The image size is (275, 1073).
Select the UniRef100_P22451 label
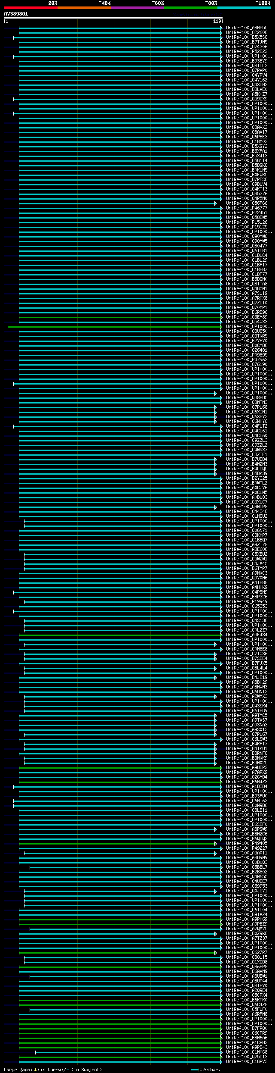[247, 213]
